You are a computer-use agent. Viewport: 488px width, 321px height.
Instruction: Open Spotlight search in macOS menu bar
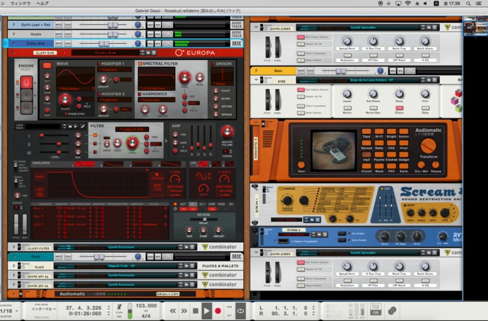[x=468, y=3]
